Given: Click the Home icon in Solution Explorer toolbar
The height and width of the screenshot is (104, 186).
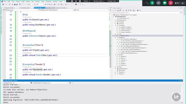Looking at the screenshot, I should point(118,10).
